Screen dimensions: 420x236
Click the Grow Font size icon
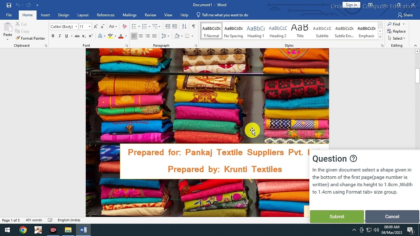pyautogui.click(x=95, y=27)
